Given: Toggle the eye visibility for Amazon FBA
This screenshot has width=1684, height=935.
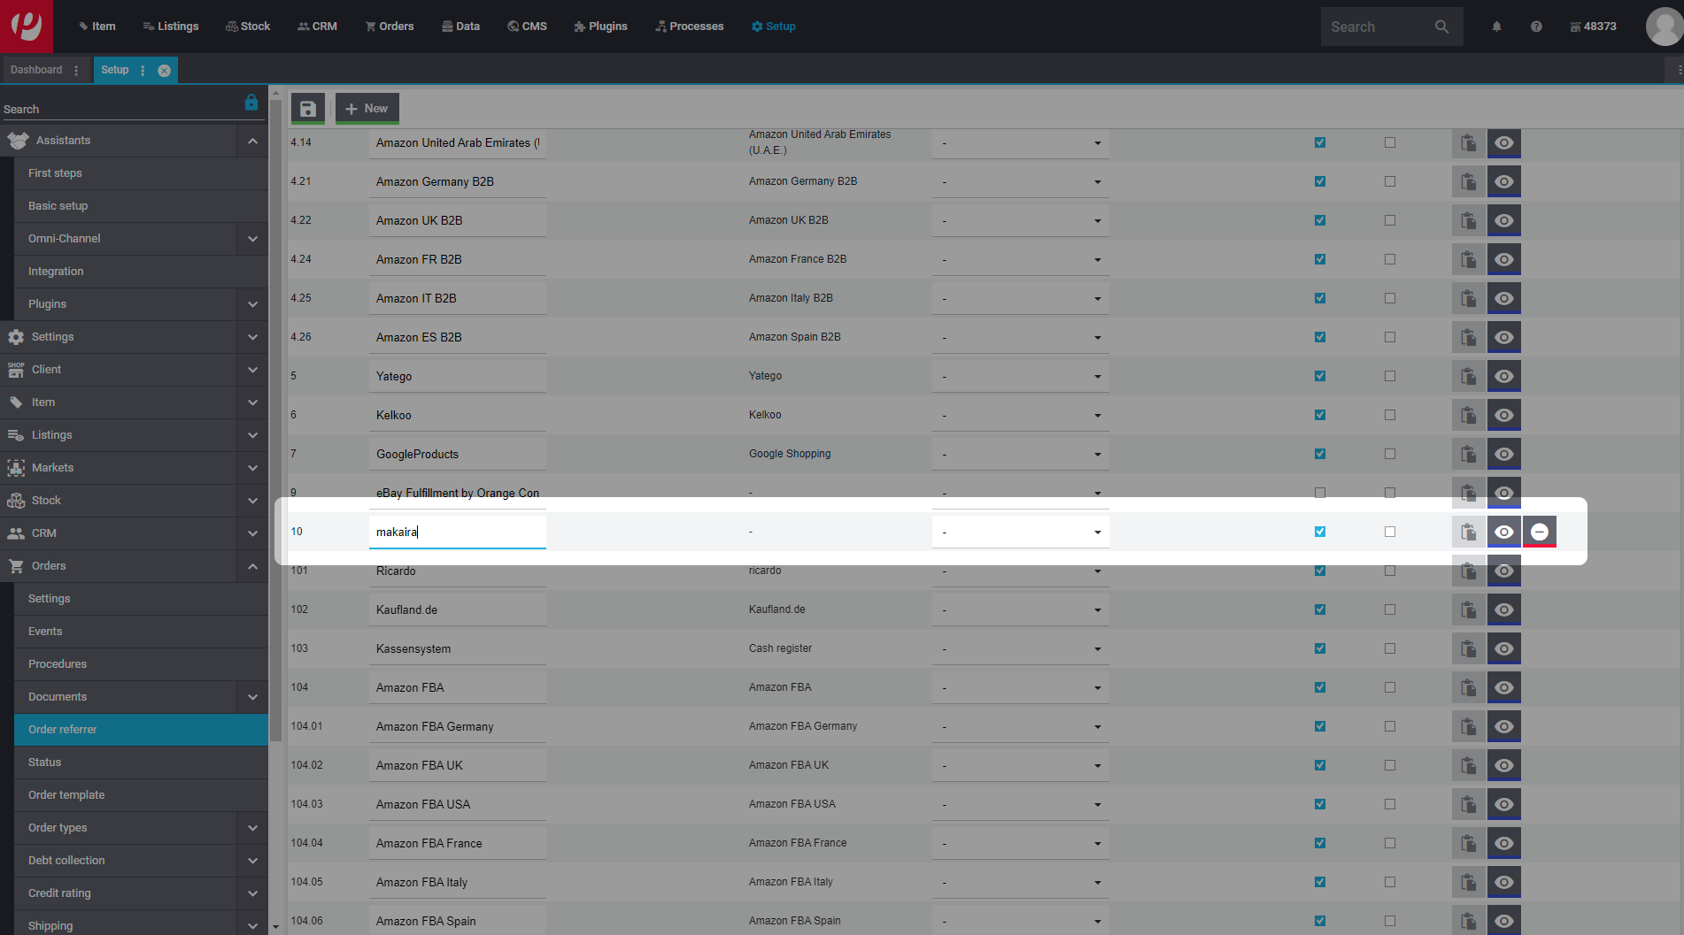Looking at the screenshot, I should tap(1503, 687).
